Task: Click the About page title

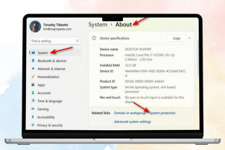Action: 124,24
